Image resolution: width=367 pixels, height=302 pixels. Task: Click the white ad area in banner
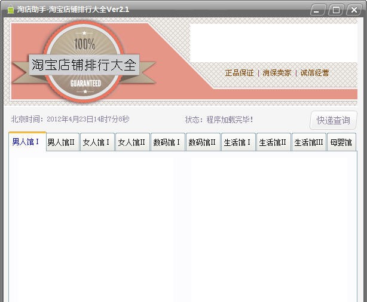(274, 43)
